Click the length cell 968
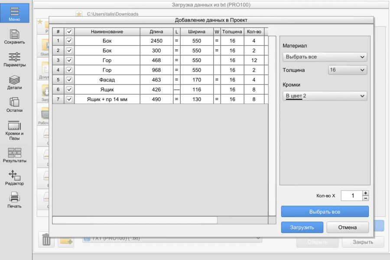Viewport: 390px width, 260px height. click(156, 70)
